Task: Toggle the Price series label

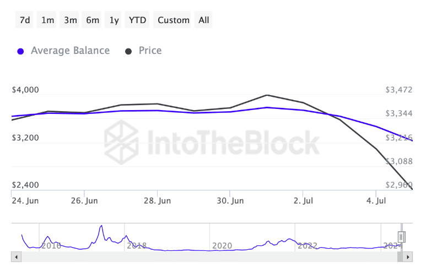Action: click(150, 51)
